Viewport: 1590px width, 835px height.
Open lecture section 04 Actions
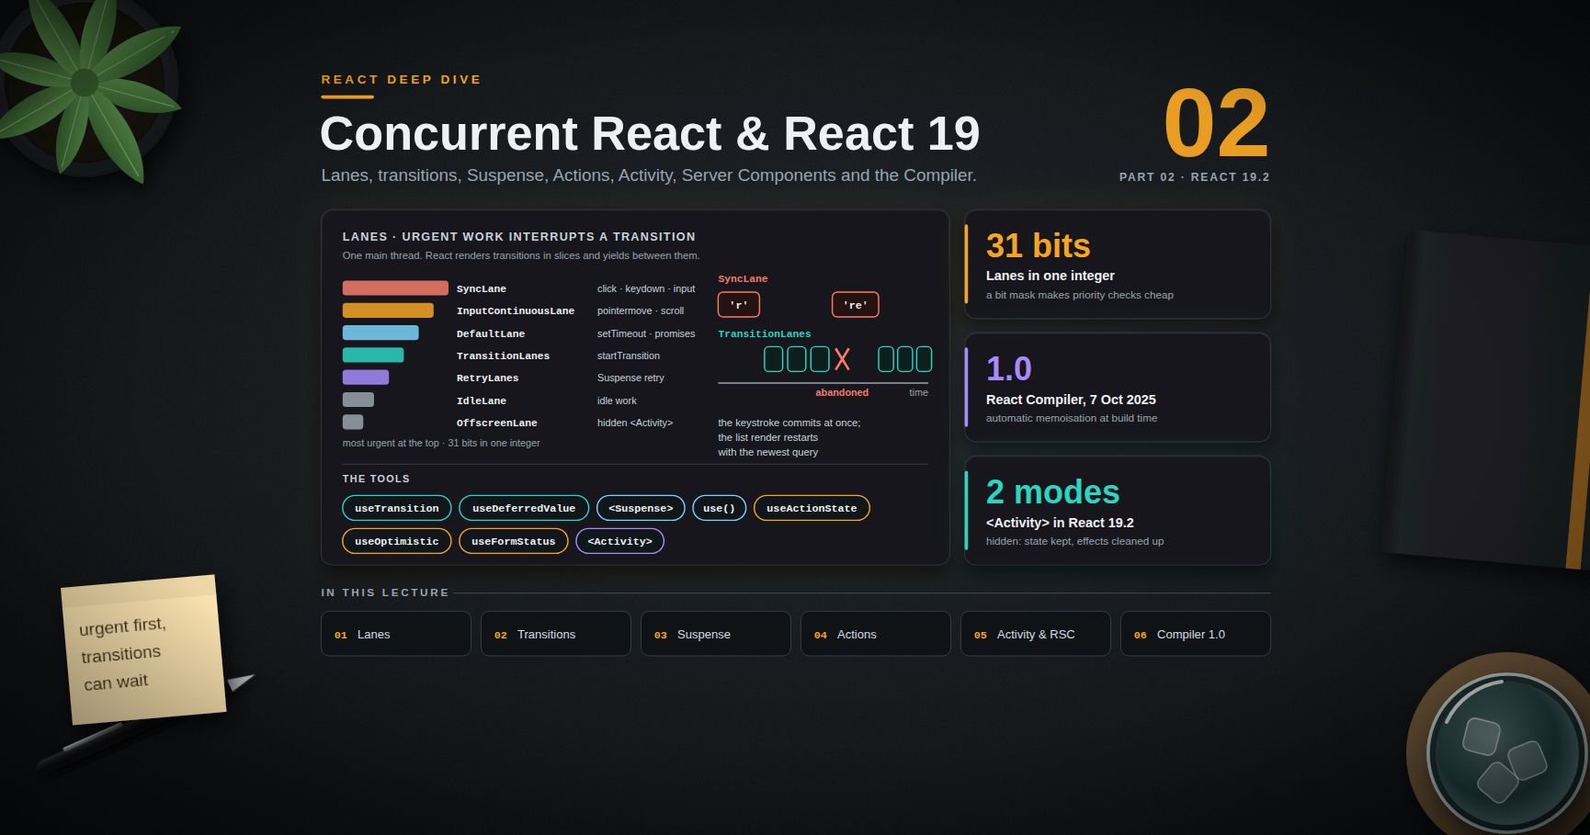point(876,634)
